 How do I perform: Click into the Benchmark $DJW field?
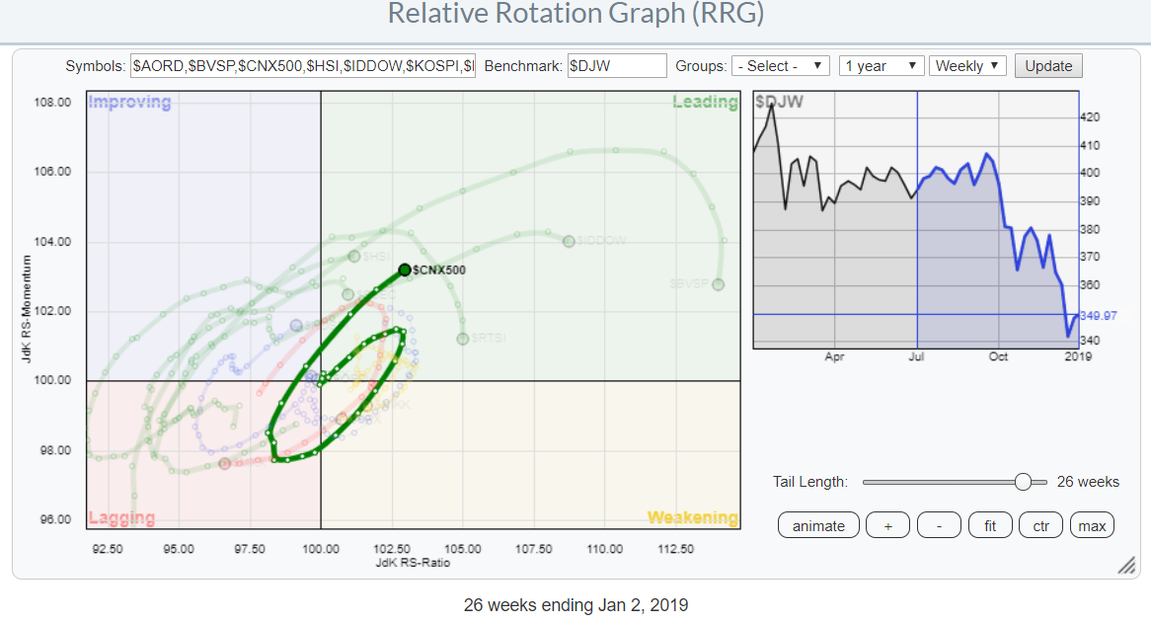617,66
